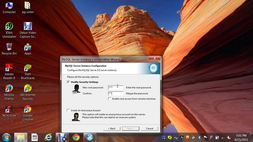
Task: Click the New root password field
Action: (x=115, y=88)
